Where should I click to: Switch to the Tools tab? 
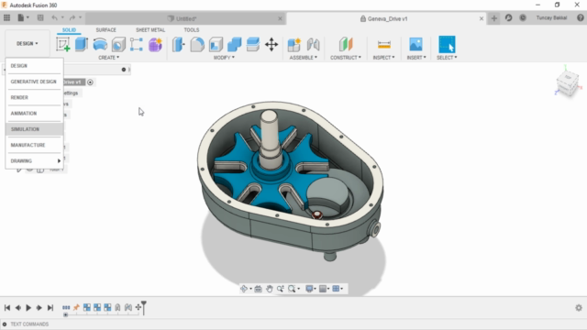pos(192,30)
